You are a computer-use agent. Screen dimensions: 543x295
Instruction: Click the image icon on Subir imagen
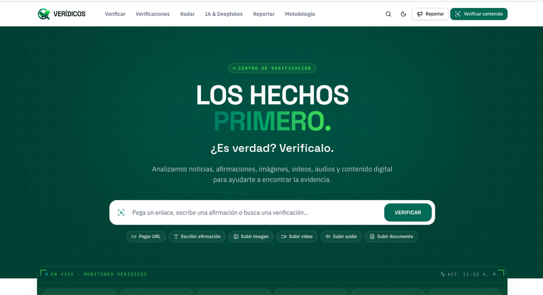tap(236, 237)
